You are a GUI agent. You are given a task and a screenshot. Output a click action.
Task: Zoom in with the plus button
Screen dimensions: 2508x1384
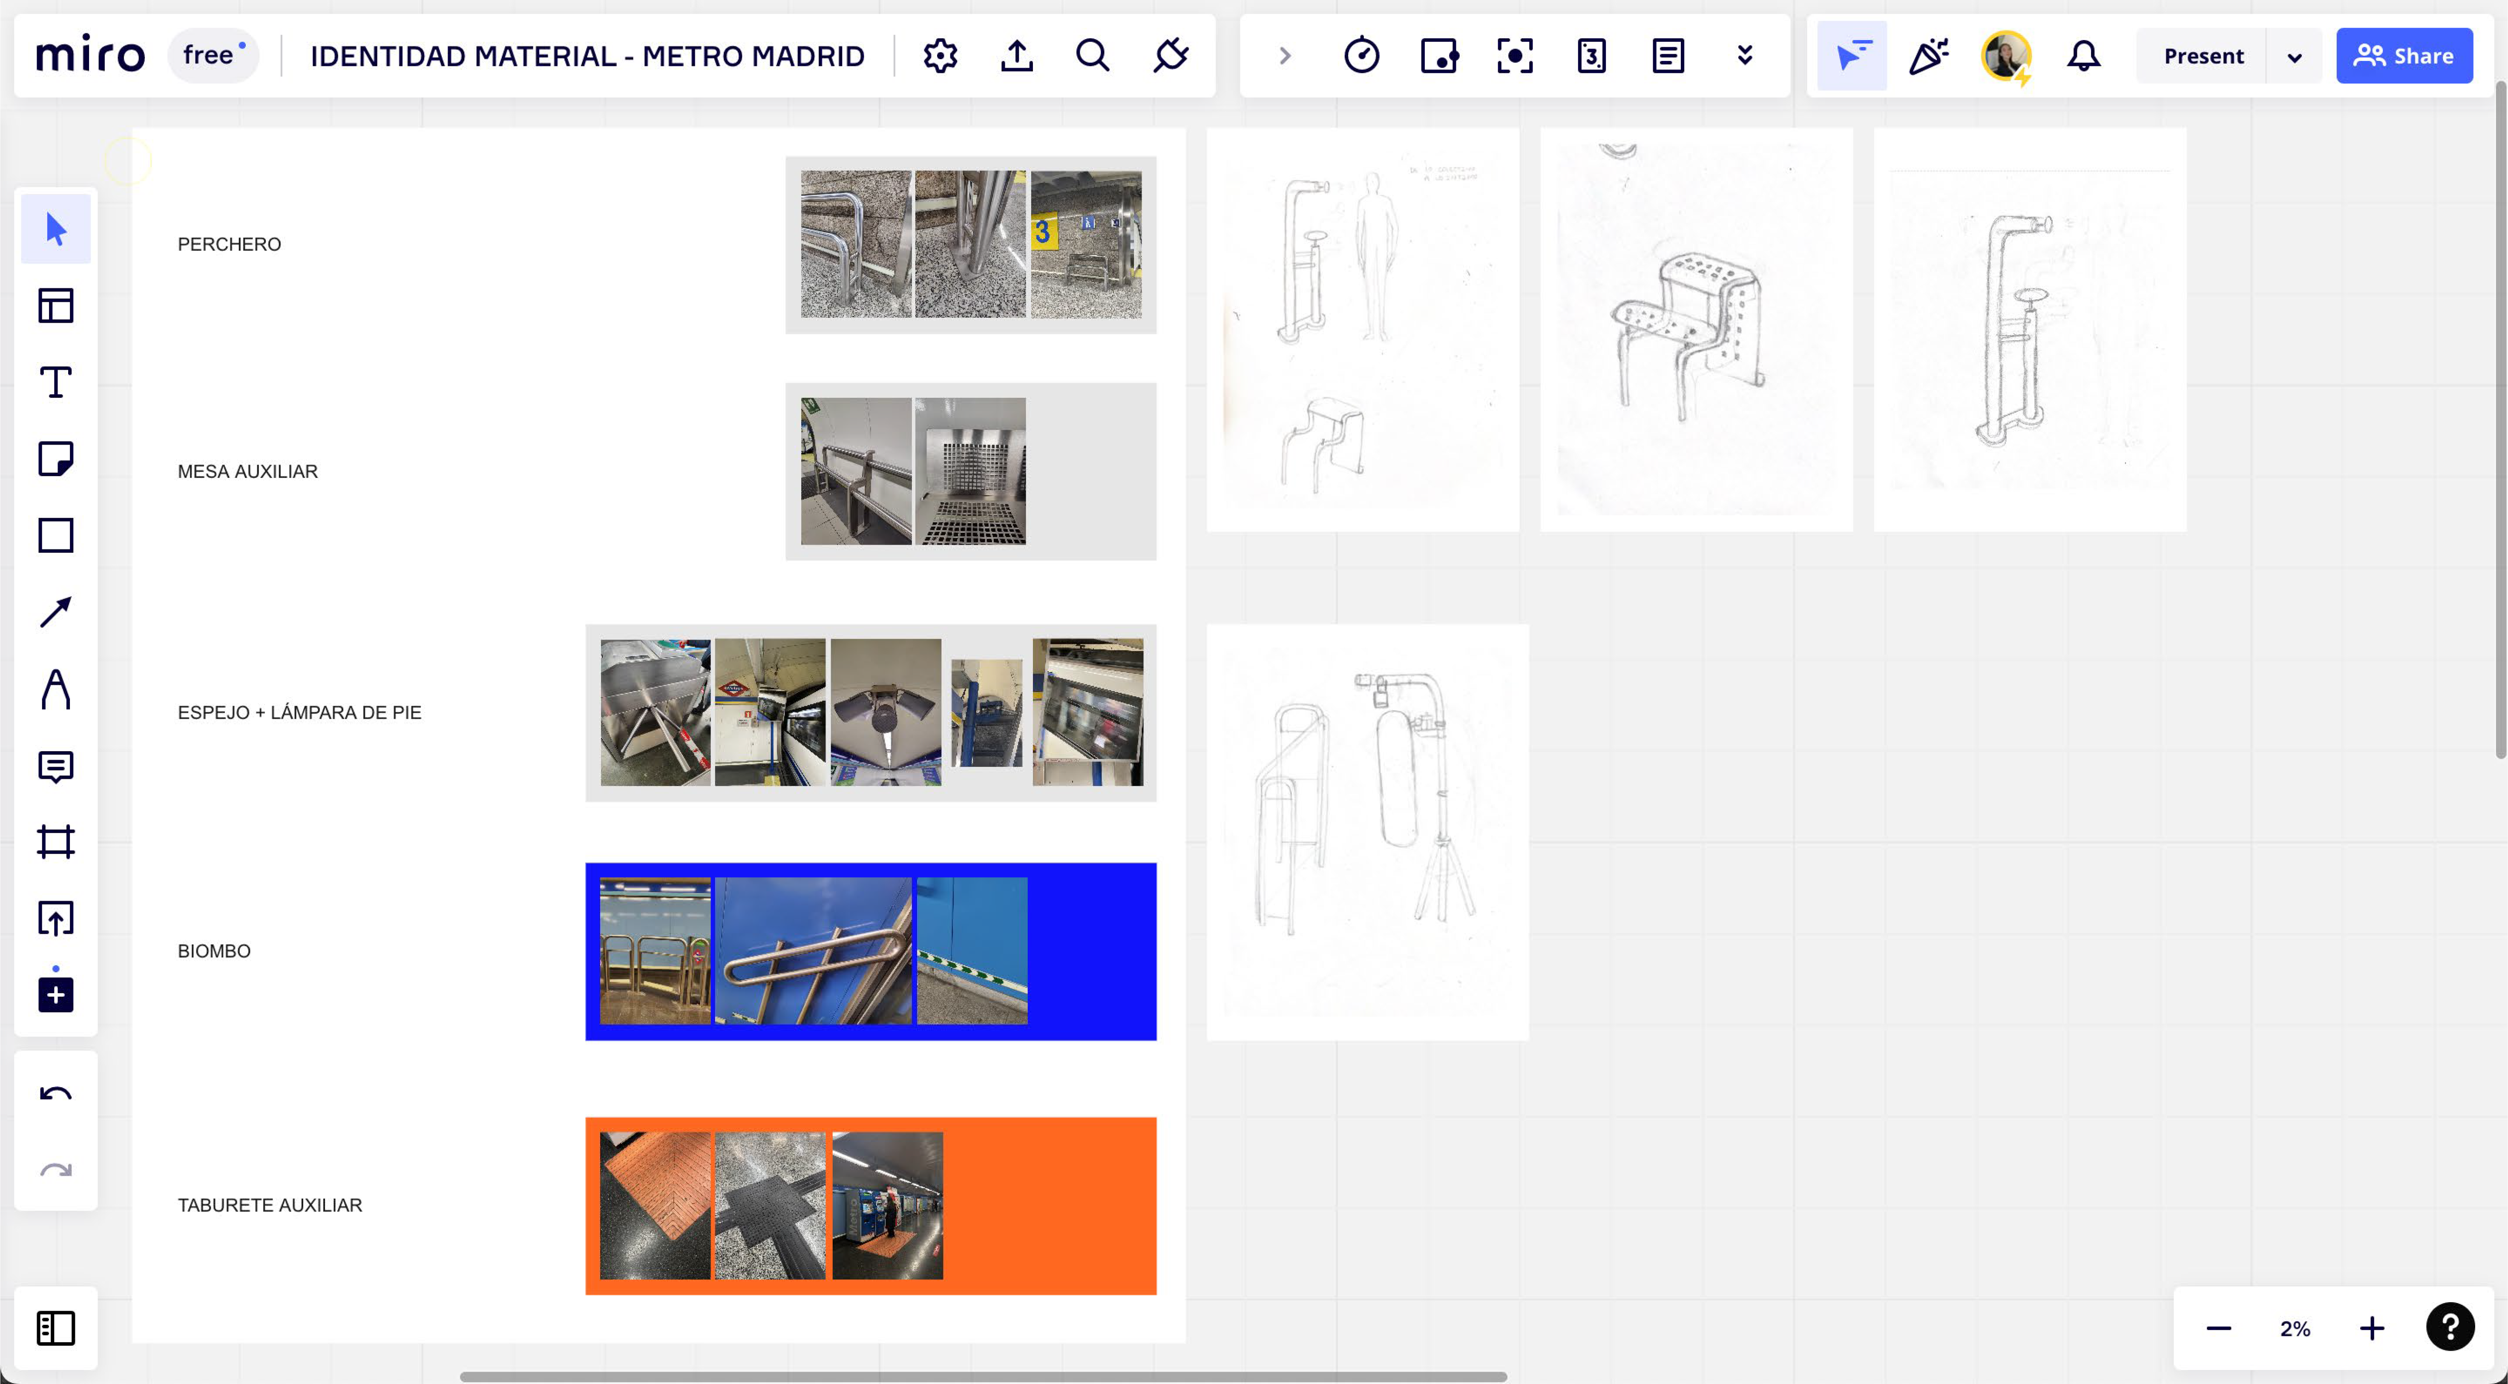pos(2372,1327)
